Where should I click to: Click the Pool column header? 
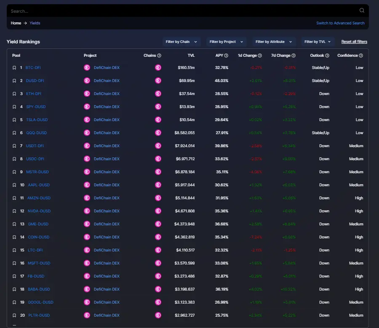point(16,56)
